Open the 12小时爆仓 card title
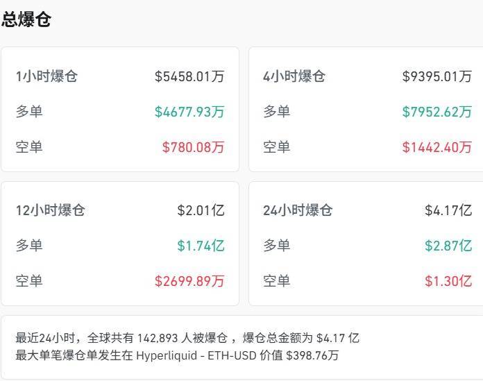 pyautogui.click(x=51, y=210)
